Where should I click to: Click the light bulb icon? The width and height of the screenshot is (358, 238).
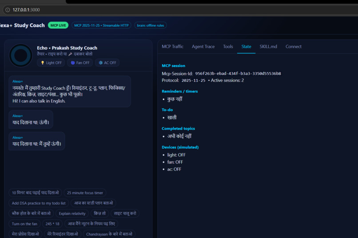42,62
